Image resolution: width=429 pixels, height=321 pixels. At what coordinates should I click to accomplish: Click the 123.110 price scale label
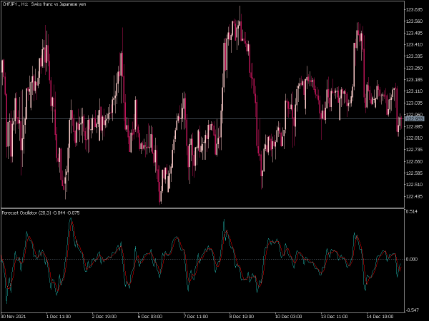414,91
